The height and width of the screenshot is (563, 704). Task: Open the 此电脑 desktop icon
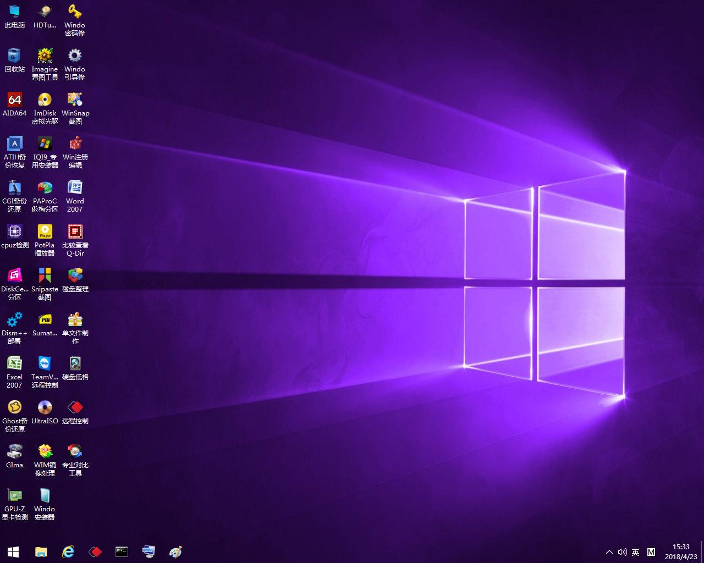(14, 16)
